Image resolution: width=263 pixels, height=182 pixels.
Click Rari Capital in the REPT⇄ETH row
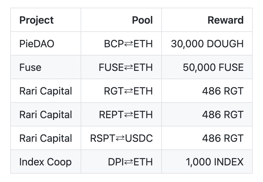46,115
